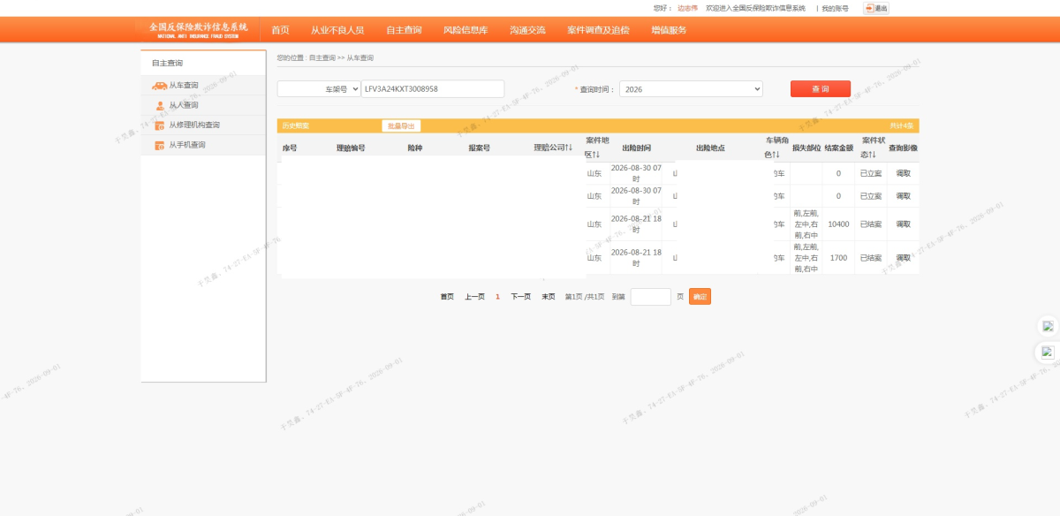The image size is (1060, 516).
Task: Click the 批量导出 button
Action: tap(401, 126)
